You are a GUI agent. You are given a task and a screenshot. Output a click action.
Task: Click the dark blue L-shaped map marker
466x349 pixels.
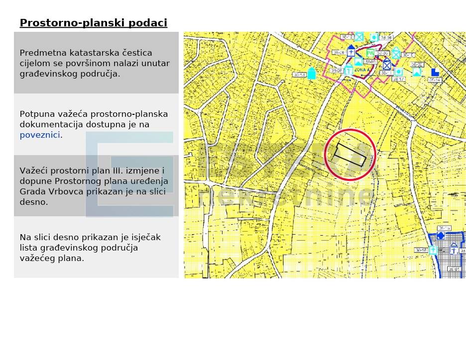tap(435, 72)
